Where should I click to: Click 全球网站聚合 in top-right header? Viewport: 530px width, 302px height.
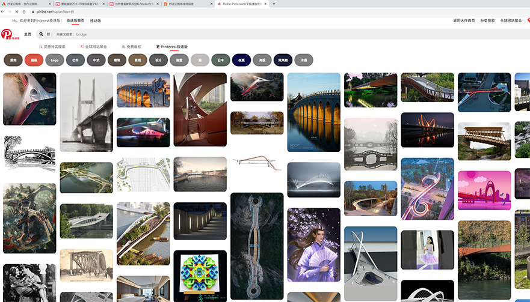[x=511, y=20]
